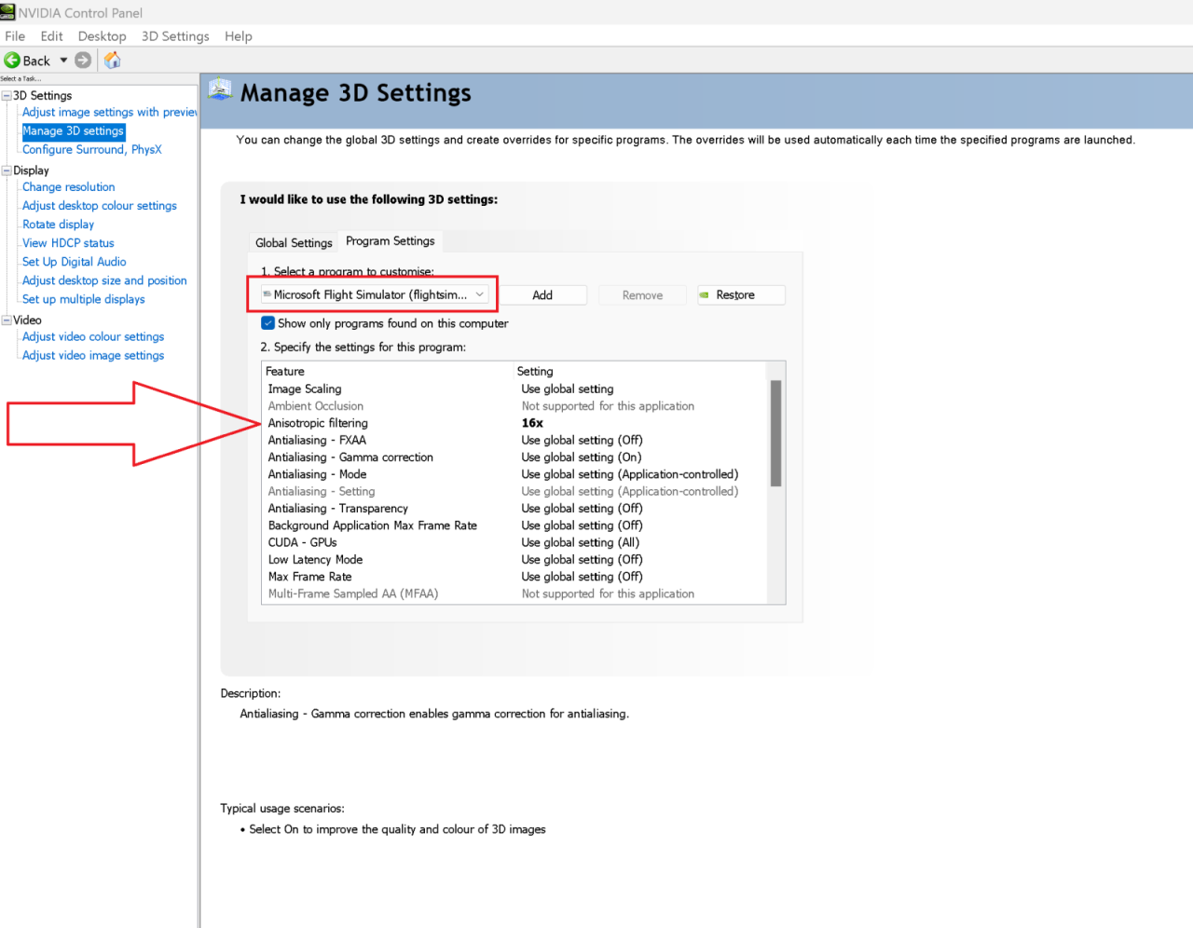
Task: Open the Desktop menu
Action: tap(102, 36)
